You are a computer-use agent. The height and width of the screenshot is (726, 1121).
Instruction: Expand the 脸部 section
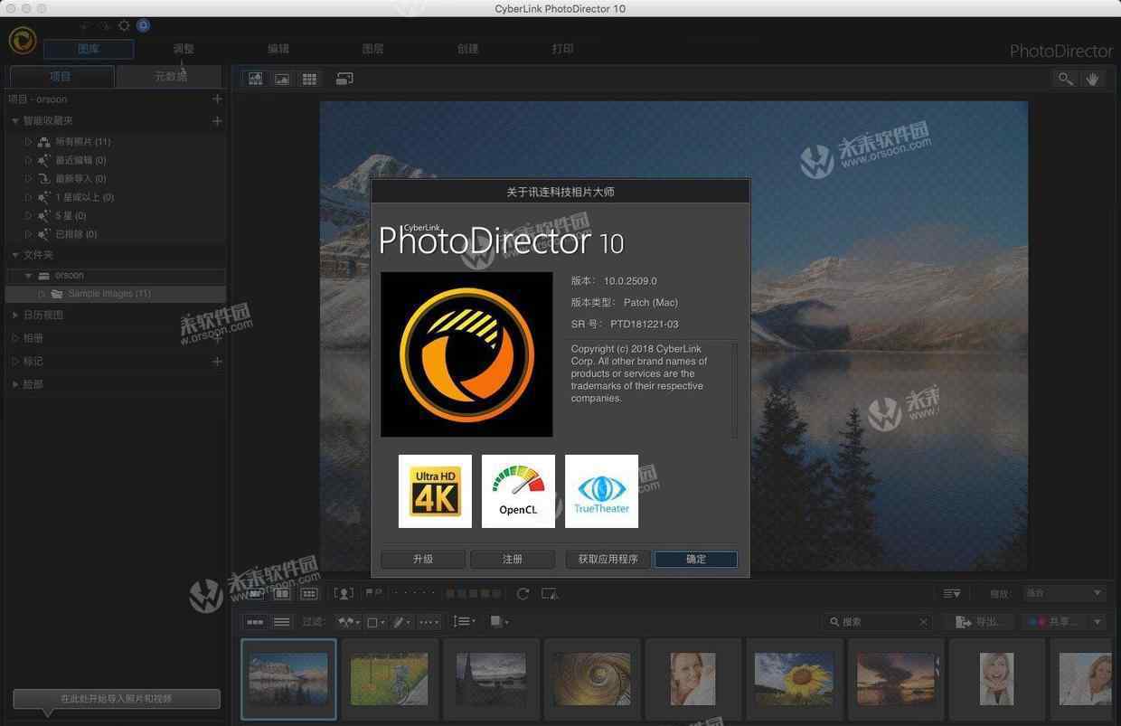[15, 384]
